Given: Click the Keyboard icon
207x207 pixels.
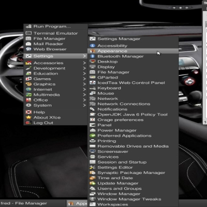Looking at the screenshot, I should (x=93, y=88).
